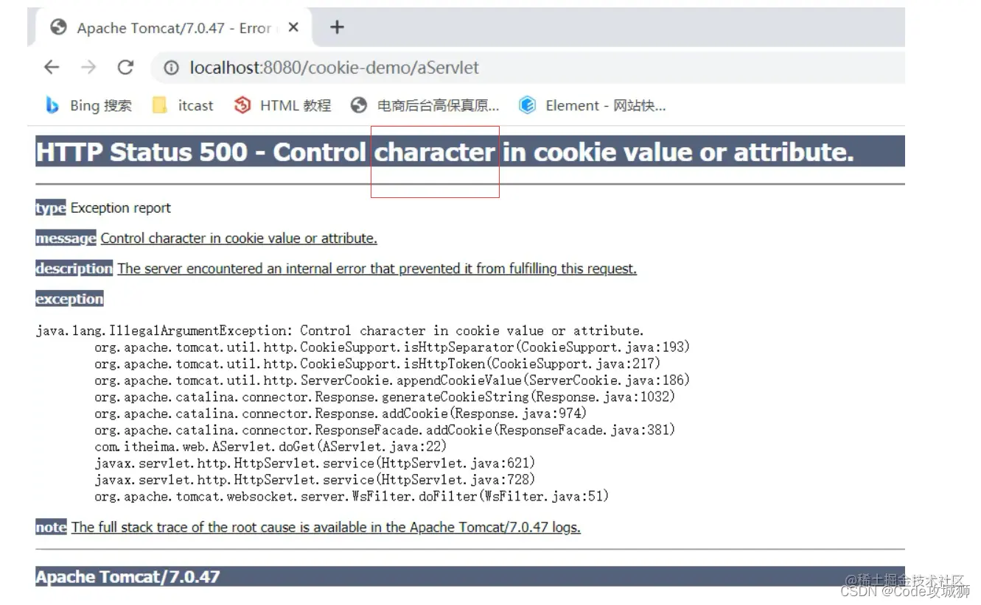This screenshot has height=605, width=981.
Task: Click the site info icon in address bar
Action: tap(171, 68)
